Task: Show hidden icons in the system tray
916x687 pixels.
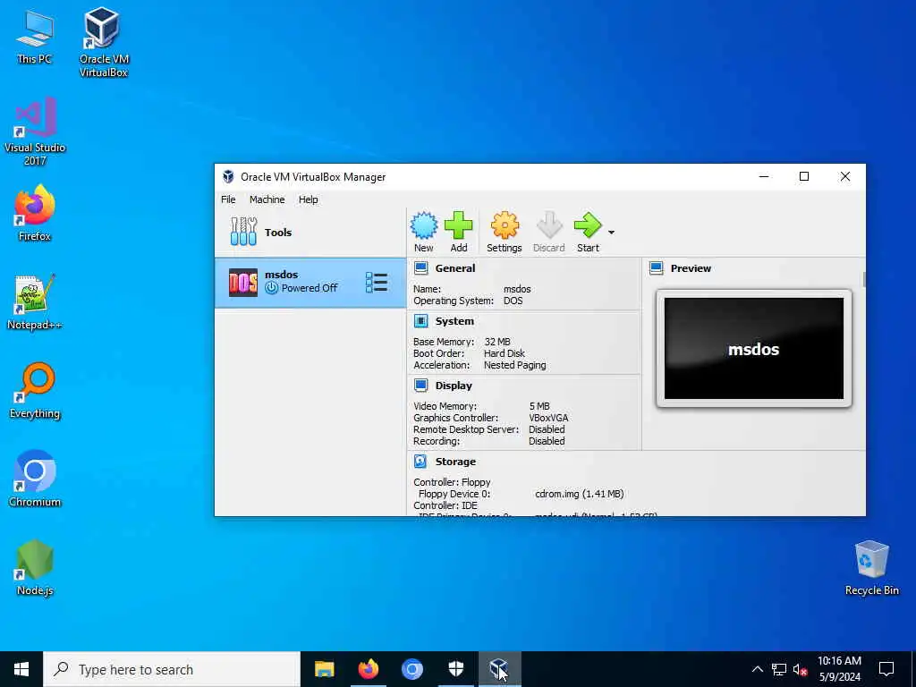Action: pos(757,669)
